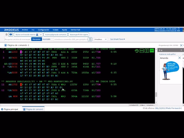Click the Página de comando 1 page icon

[x=5, y=45]
